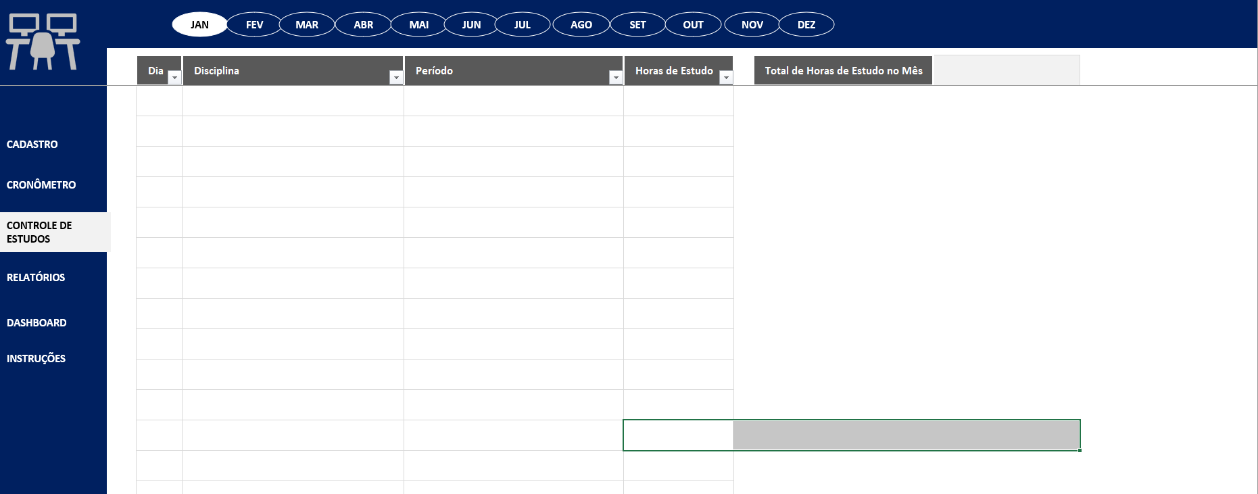Click the Disciplina column header text
The image size is (1258, 494).
click(x=216, y=70)
